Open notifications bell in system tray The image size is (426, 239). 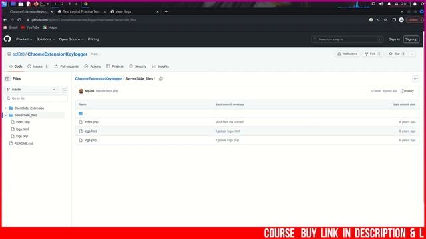coord(389,4)
